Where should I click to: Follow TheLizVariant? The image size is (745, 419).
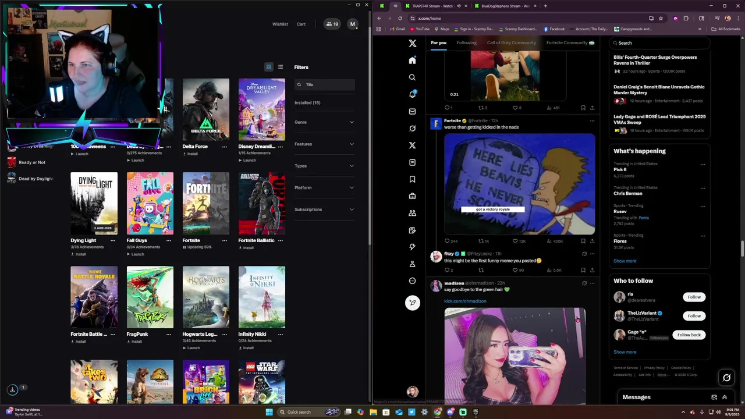tap(694, 315)
